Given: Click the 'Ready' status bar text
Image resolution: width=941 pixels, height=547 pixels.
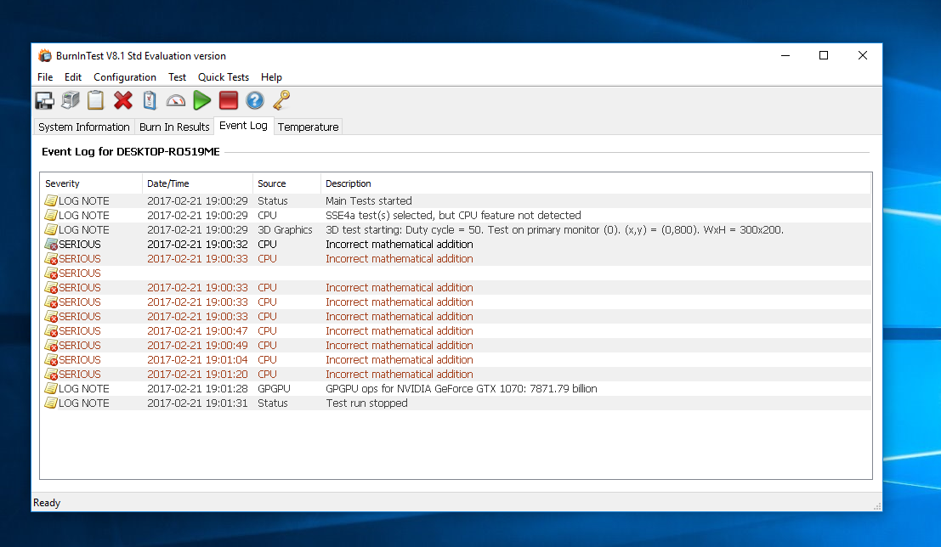Looking at the screenshot, I should [47, 503].
